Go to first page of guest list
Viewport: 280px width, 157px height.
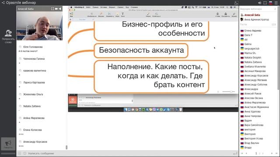point(242,153)
